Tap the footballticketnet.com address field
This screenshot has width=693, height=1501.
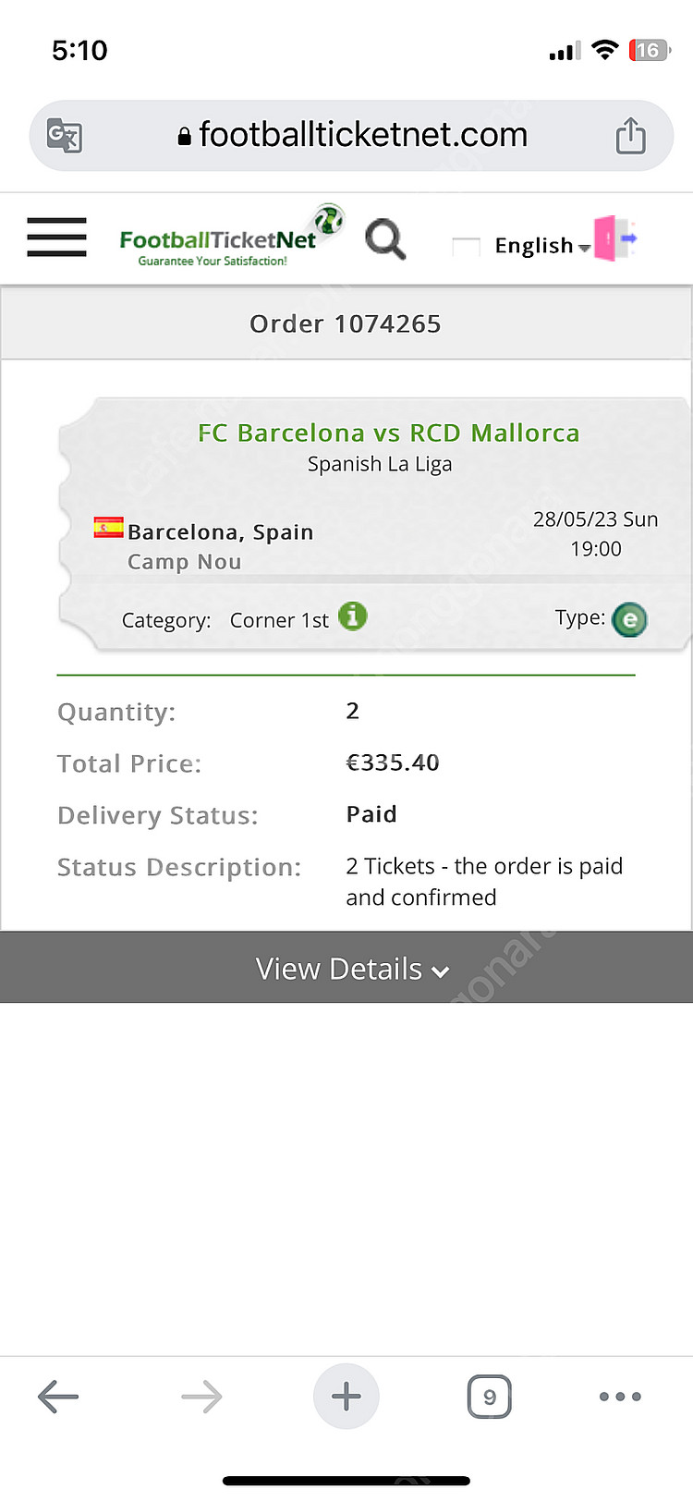351,136
